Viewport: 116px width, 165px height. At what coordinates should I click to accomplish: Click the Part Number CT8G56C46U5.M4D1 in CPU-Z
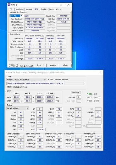coord(35,28)
